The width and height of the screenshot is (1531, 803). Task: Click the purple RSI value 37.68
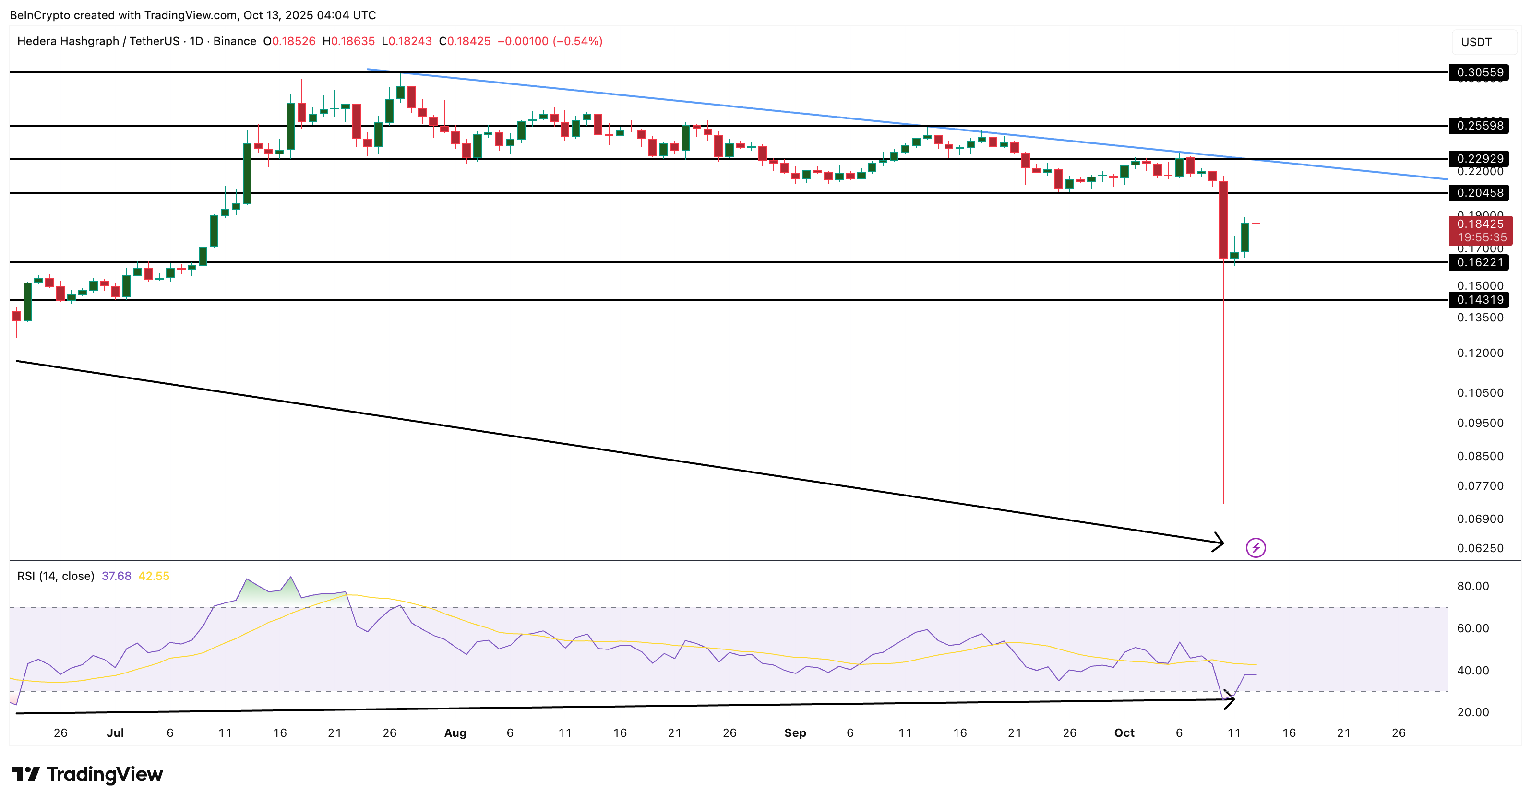117,576
